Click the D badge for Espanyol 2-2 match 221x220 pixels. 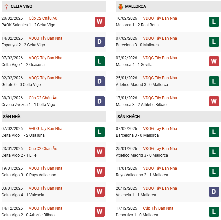pos(99,42)
